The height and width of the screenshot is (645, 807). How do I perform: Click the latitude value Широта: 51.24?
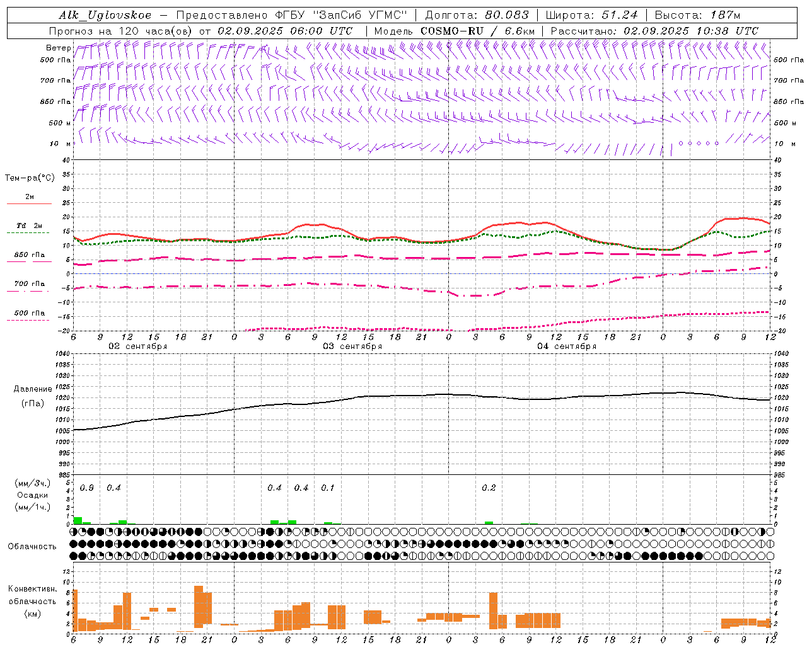(x=591, y=15)
